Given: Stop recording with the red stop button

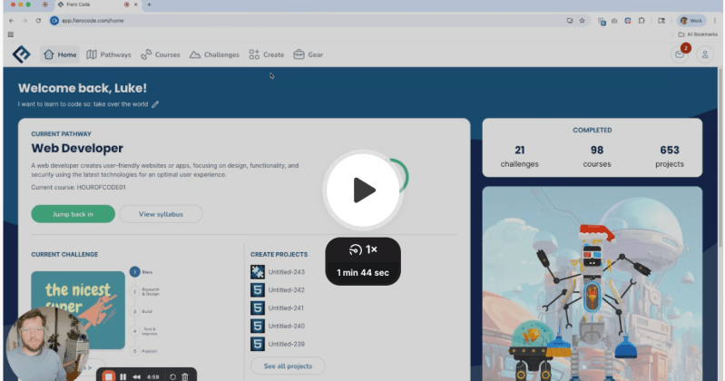Looking at the screenshot, I should pyautogui.click(x=108, y=376).
